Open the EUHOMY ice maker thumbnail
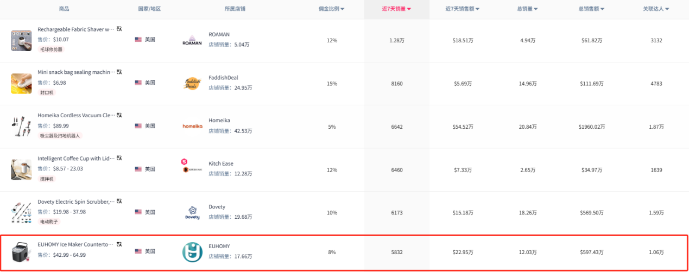689x272 pixels. coord(21,252)
